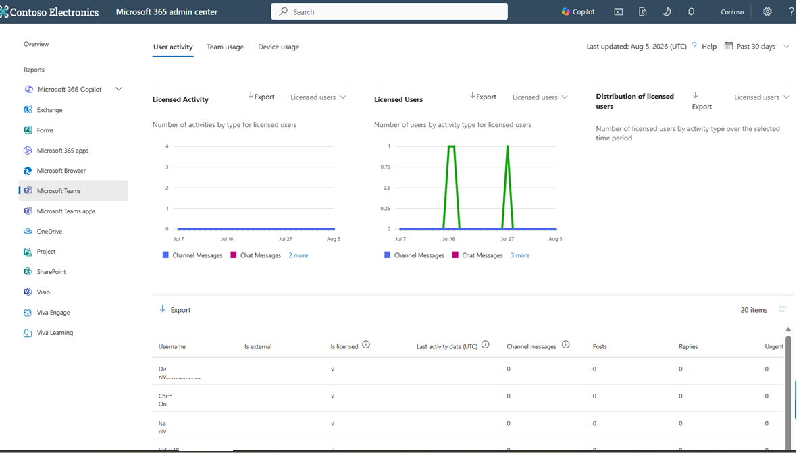Open the Visio report icon
This screenshot has width=805, height=453.
coord(28,292)
